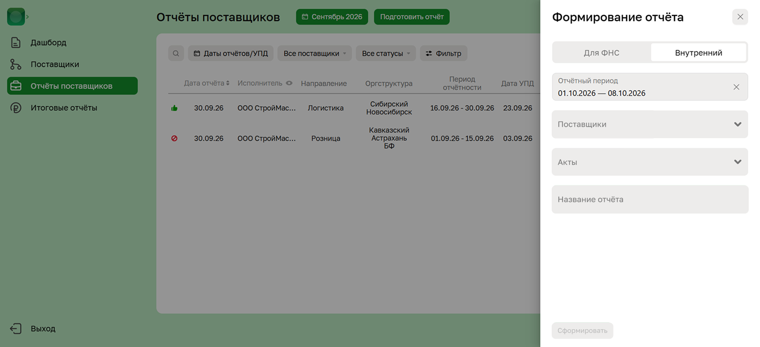Select the Розница cell
760x347 pixels.
point(326,139)
